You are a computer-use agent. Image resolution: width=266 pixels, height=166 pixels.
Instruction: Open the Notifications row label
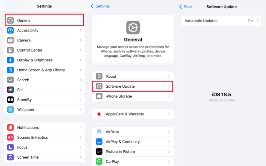coord(28,127)
